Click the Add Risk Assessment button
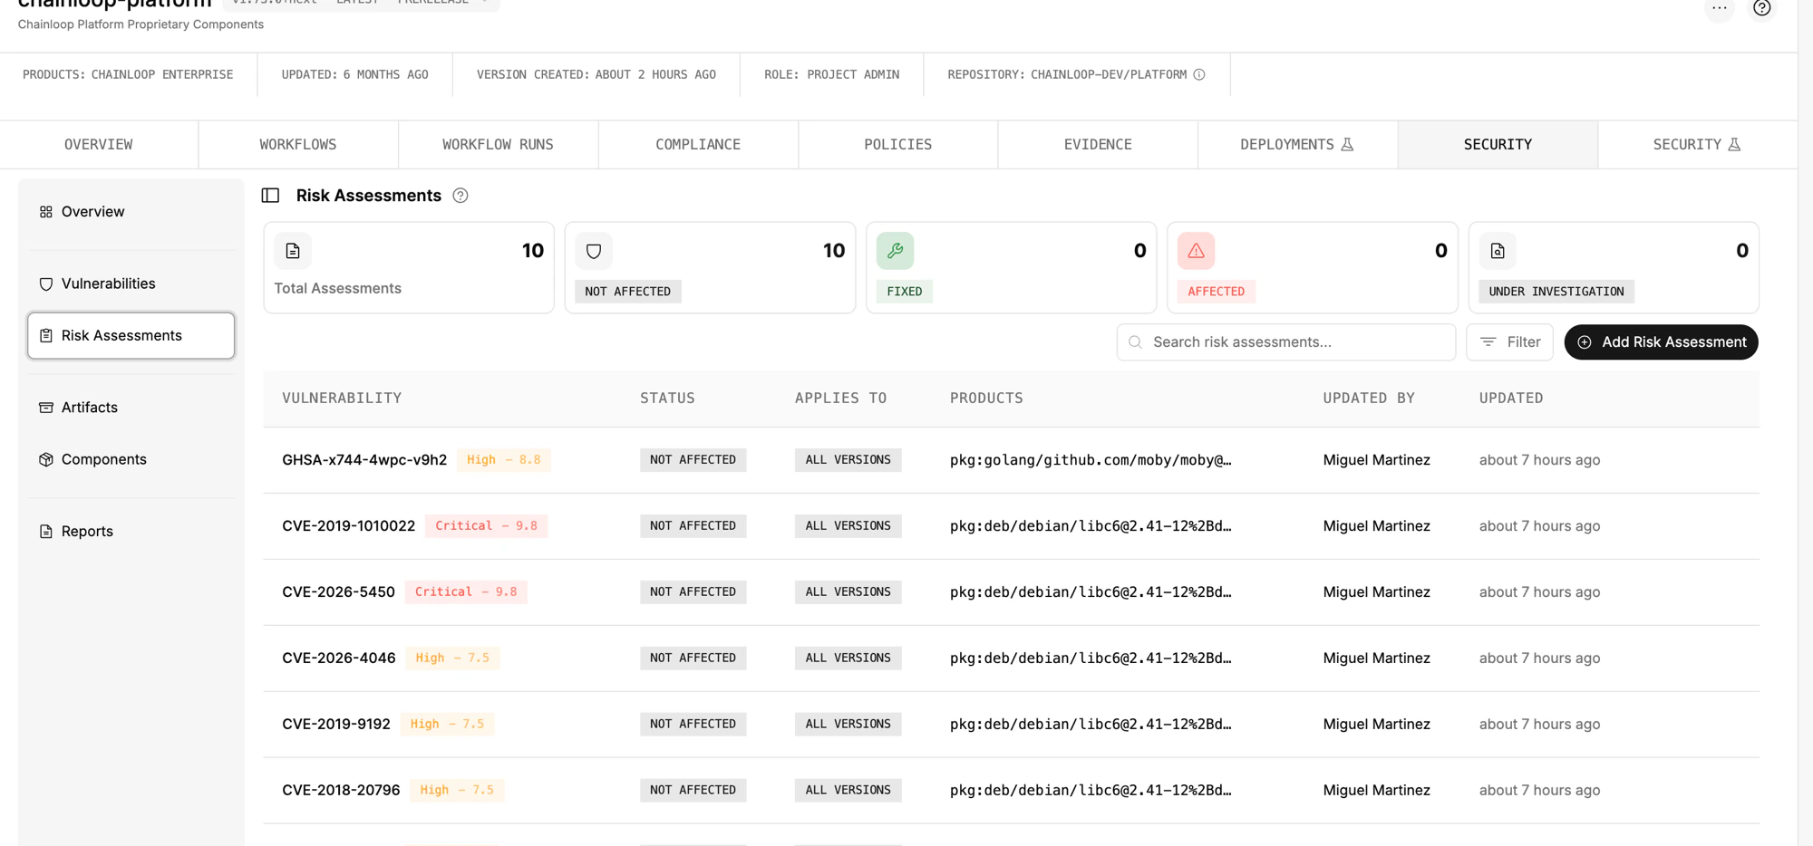This screenshot has width=1813, height=846. pos(1661,342)
